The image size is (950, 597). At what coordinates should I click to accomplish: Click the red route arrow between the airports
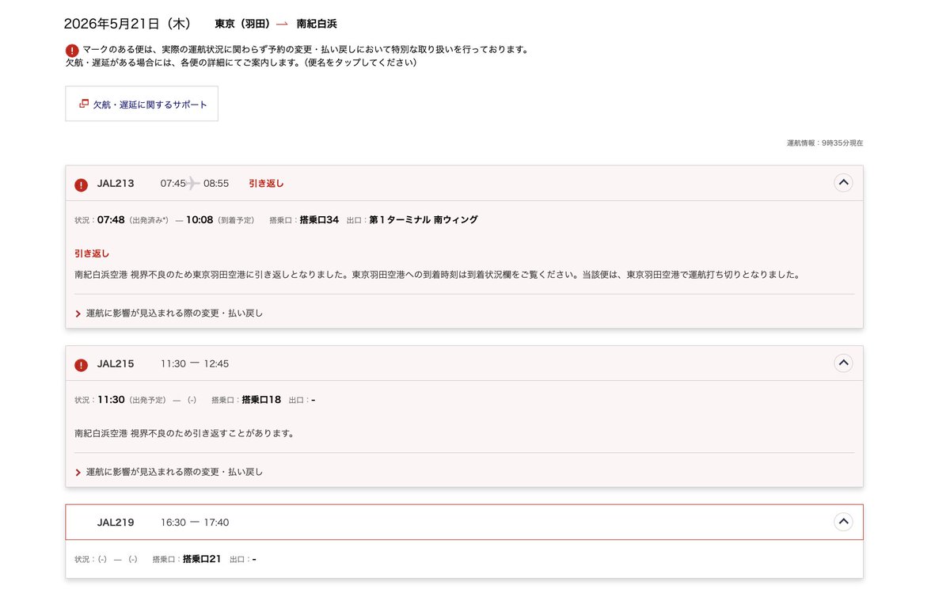[282, 24]
